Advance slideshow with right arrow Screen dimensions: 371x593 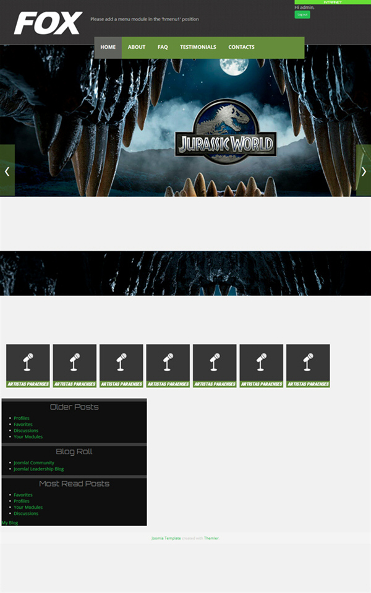click(364, 170)
